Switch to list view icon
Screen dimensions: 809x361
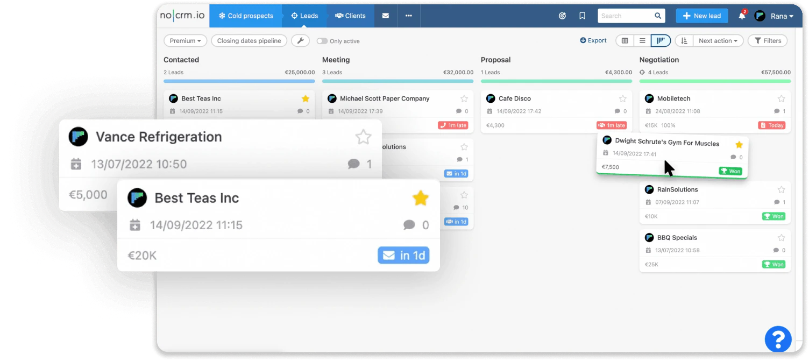[x=642, y=41]
